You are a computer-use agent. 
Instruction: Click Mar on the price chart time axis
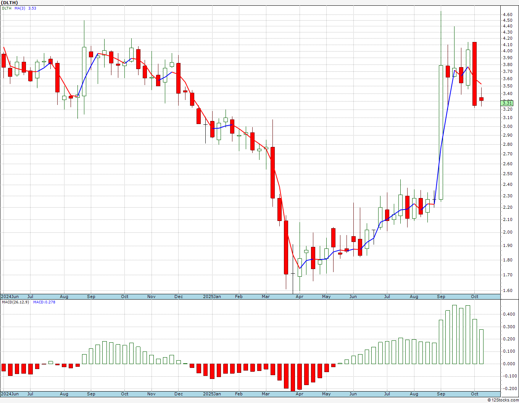[x=266, y=297]
